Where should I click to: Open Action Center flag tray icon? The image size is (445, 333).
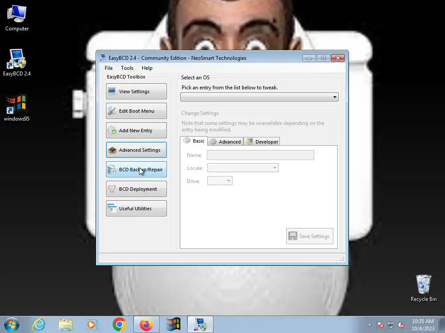pyautogui.click(x=380, y=325)
